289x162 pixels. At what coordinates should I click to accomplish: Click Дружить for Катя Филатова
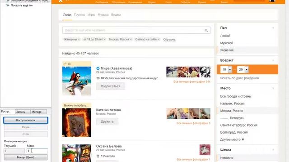click(107, 121)
